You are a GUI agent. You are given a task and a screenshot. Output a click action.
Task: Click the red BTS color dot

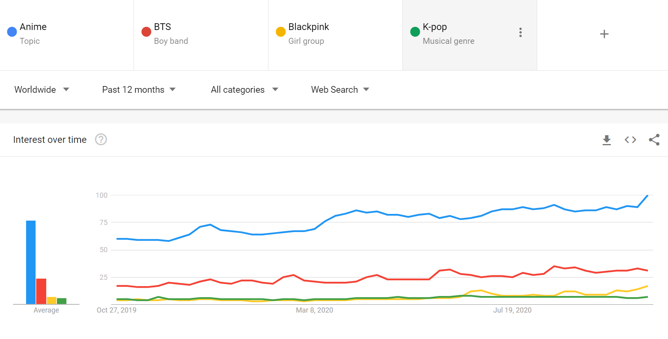click(x=146, y=32)
